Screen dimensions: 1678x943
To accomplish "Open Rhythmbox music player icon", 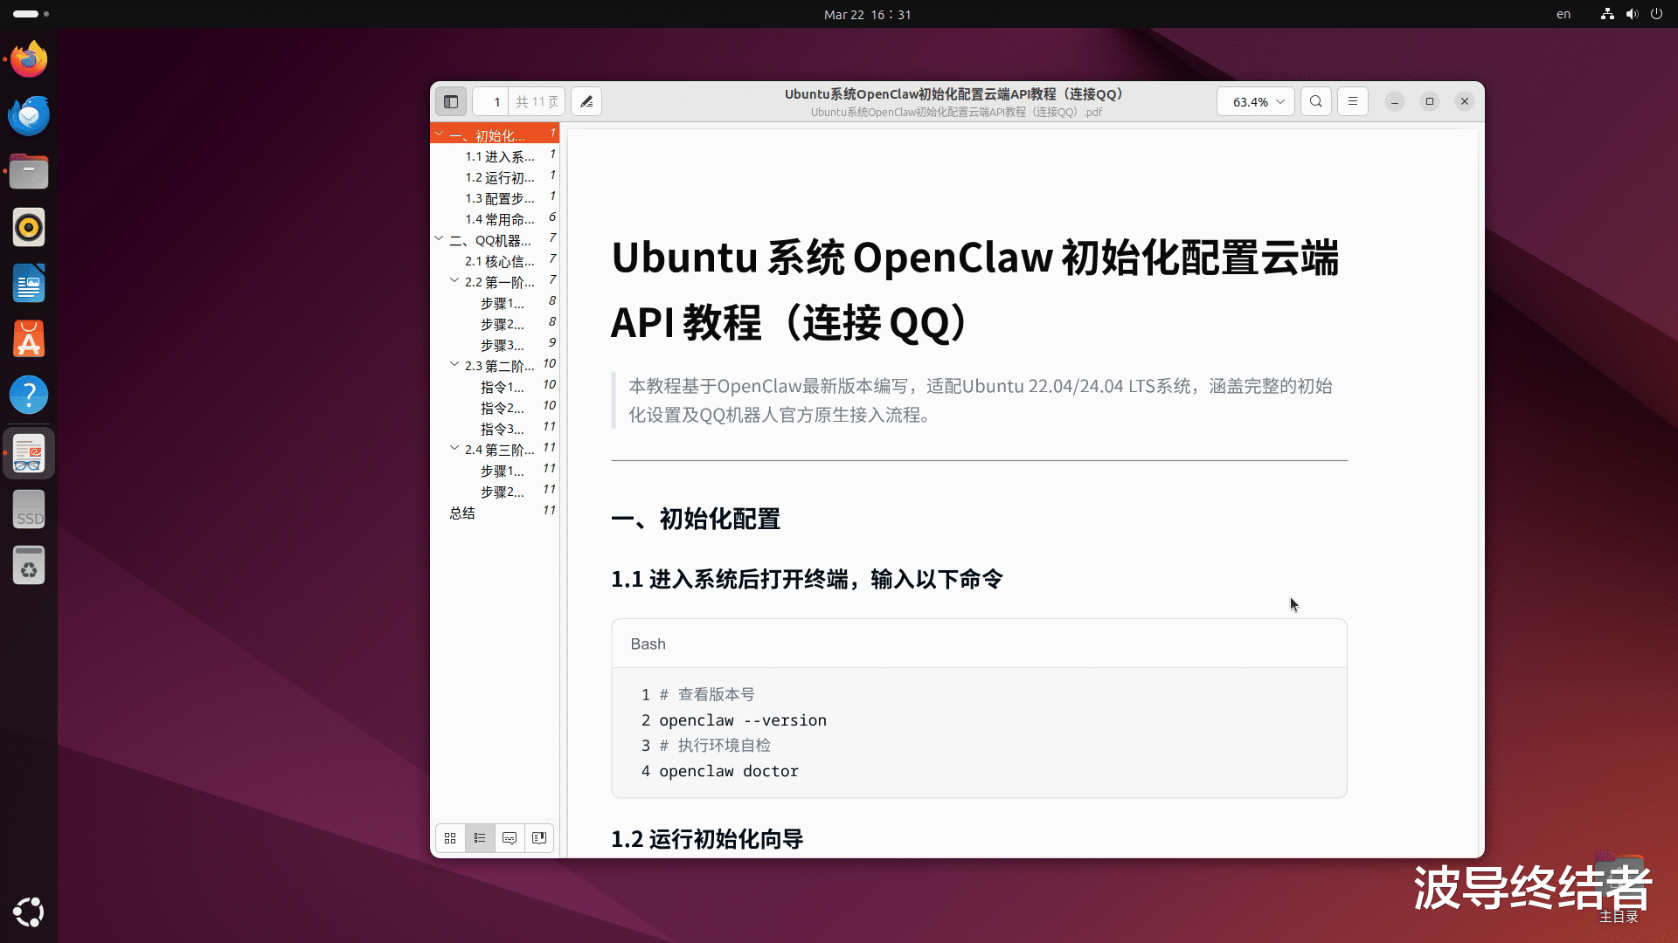I will pyautogui.click(x=29, y=228).
